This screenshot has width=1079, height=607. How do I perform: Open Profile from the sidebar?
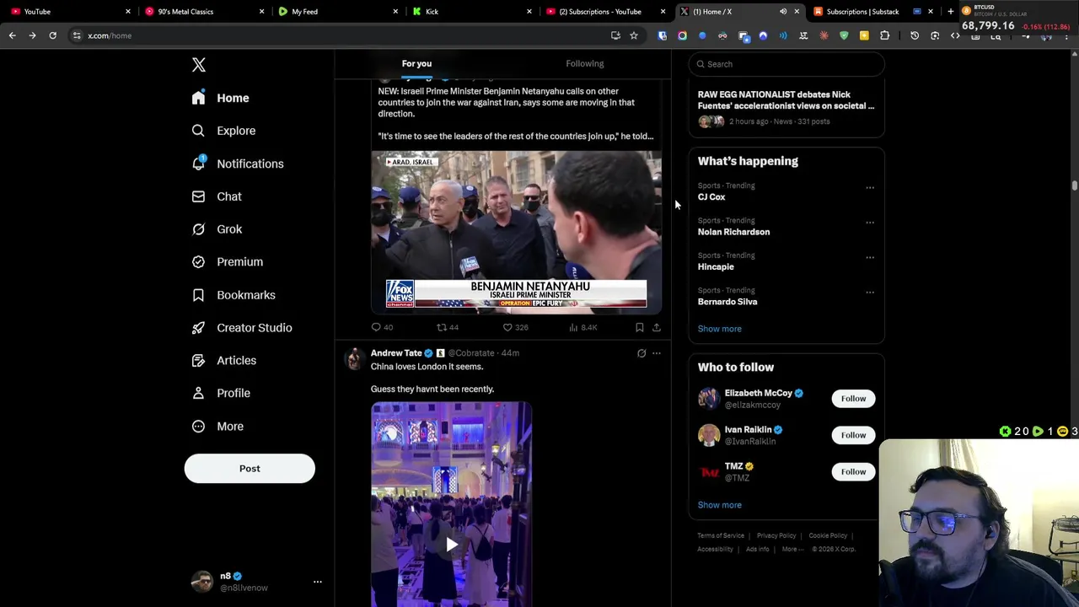tap(221, 393)
